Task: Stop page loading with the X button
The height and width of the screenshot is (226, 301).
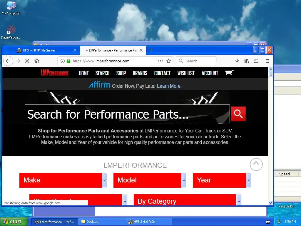Action: 27,61
